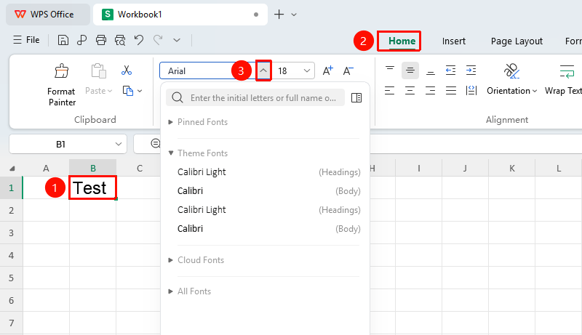Collapse the font name dropdown arrow

point(263,70)
